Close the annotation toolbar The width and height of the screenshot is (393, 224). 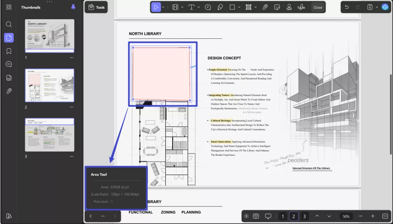[318, 7]
